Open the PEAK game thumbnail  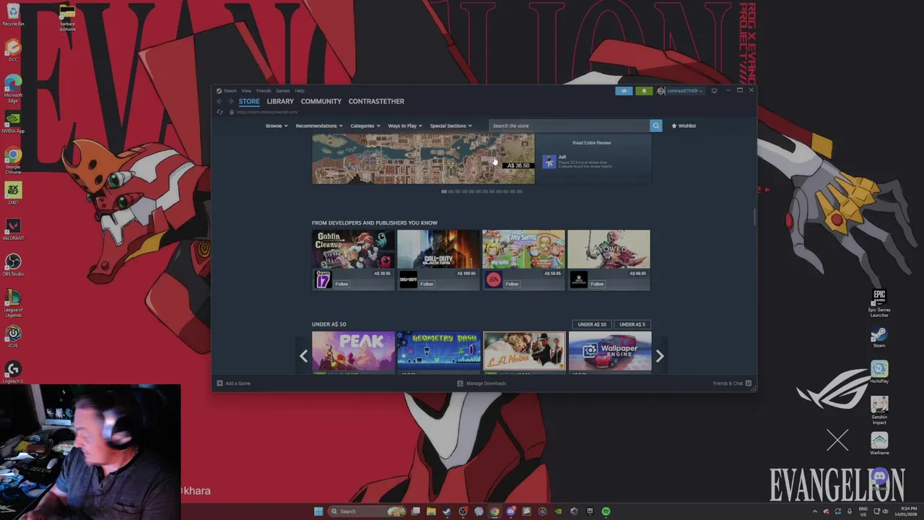tap(353, 352)
